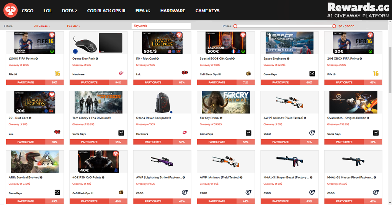Click LoL icon on 50 - Riot Card
The width and height of the screenshot is (392, 205).
[x=185, y=73]
